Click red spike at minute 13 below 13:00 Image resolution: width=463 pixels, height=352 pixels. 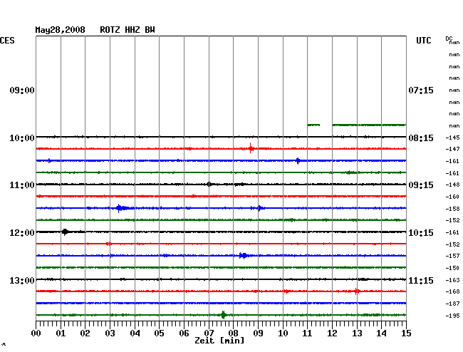pyautogui.click(x=356, y=291)
